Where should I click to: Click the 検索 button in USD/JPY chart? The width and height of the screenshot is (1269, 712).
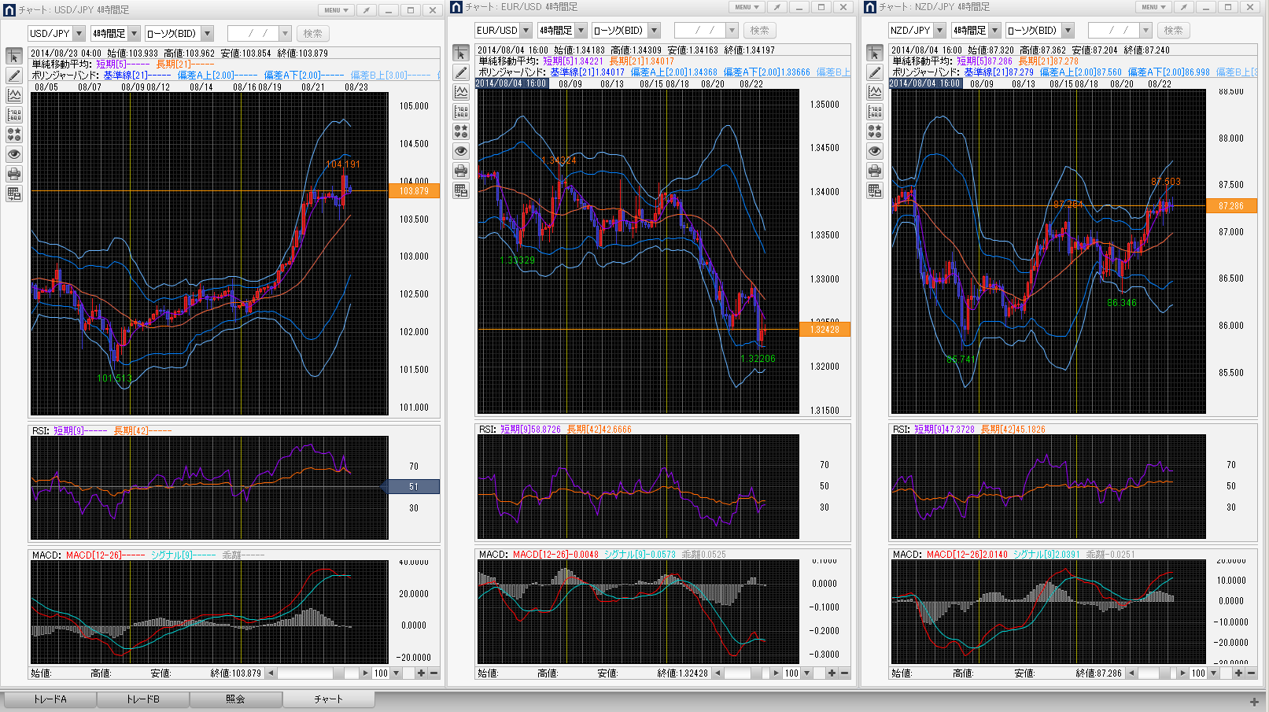click(x=312, y=34)
